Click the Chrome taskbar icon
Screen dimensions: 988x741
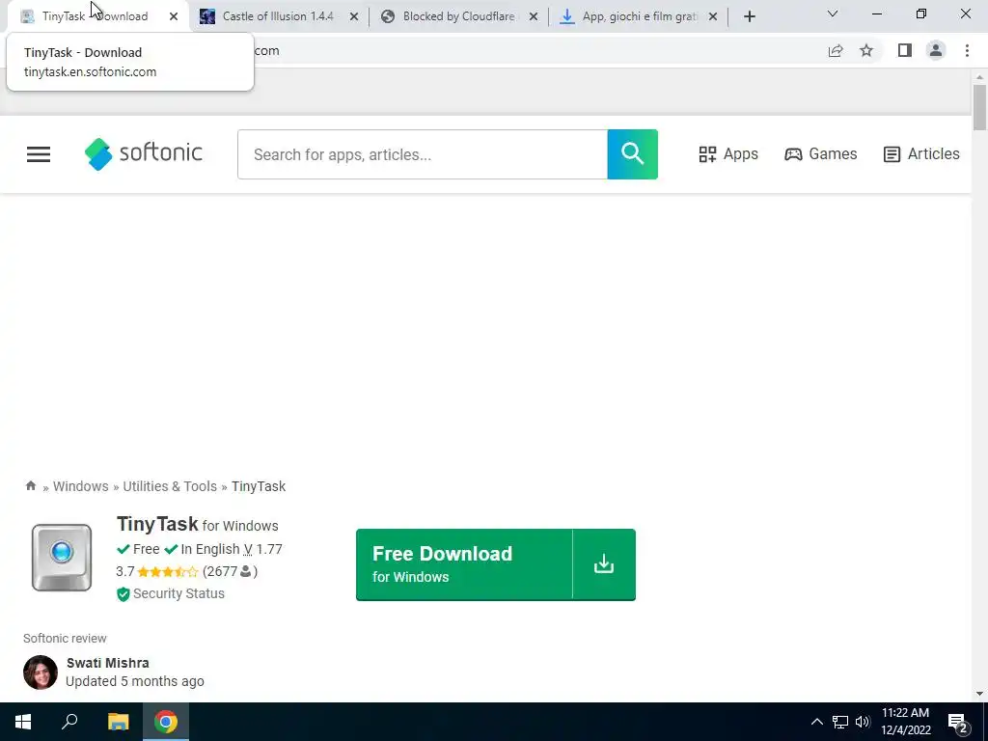(x=166, y=722)
